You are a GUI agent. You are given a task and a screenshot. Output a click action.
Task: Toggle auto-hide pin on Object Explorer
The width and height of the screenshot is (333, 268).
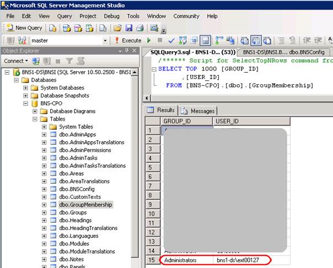pos(127,51)
